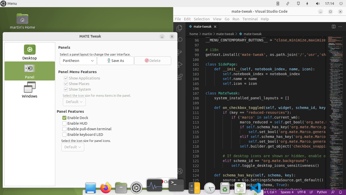
Task: Click the notifications bell in VS Code status bar
Action: click(340, 192)
